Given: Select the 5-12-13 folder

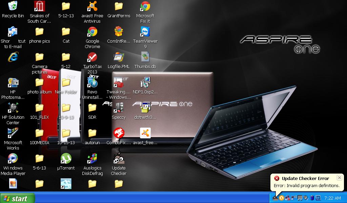Looking at the screenshot, I should pyautogui.click(x=66, y=6).
